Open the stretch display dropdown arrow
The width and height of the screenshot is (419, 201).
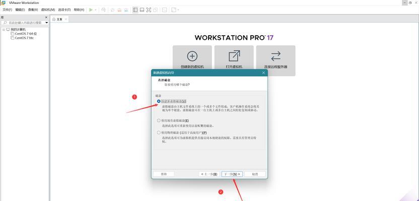point(178,10)
